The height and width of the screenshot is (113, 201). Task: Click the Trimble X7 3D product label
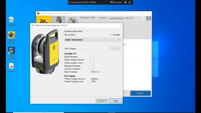click(x=87, y=18)
